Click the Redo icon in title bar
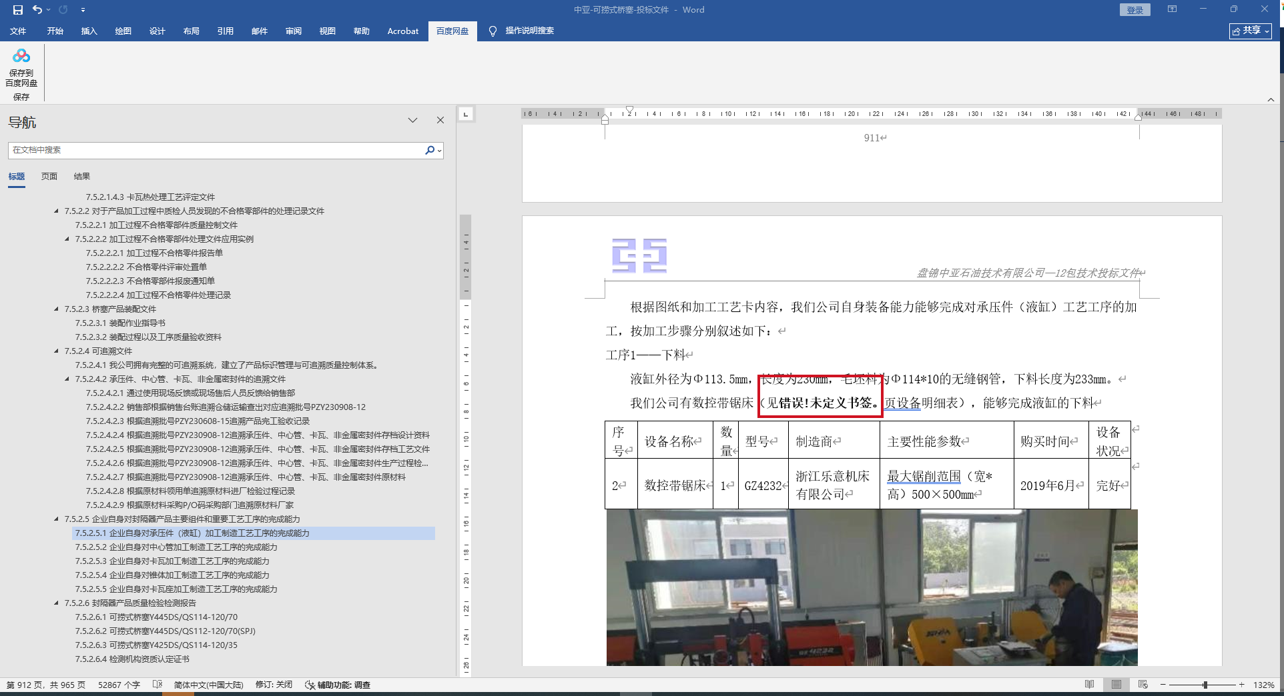1284x696 pixels. click(63, 9)
